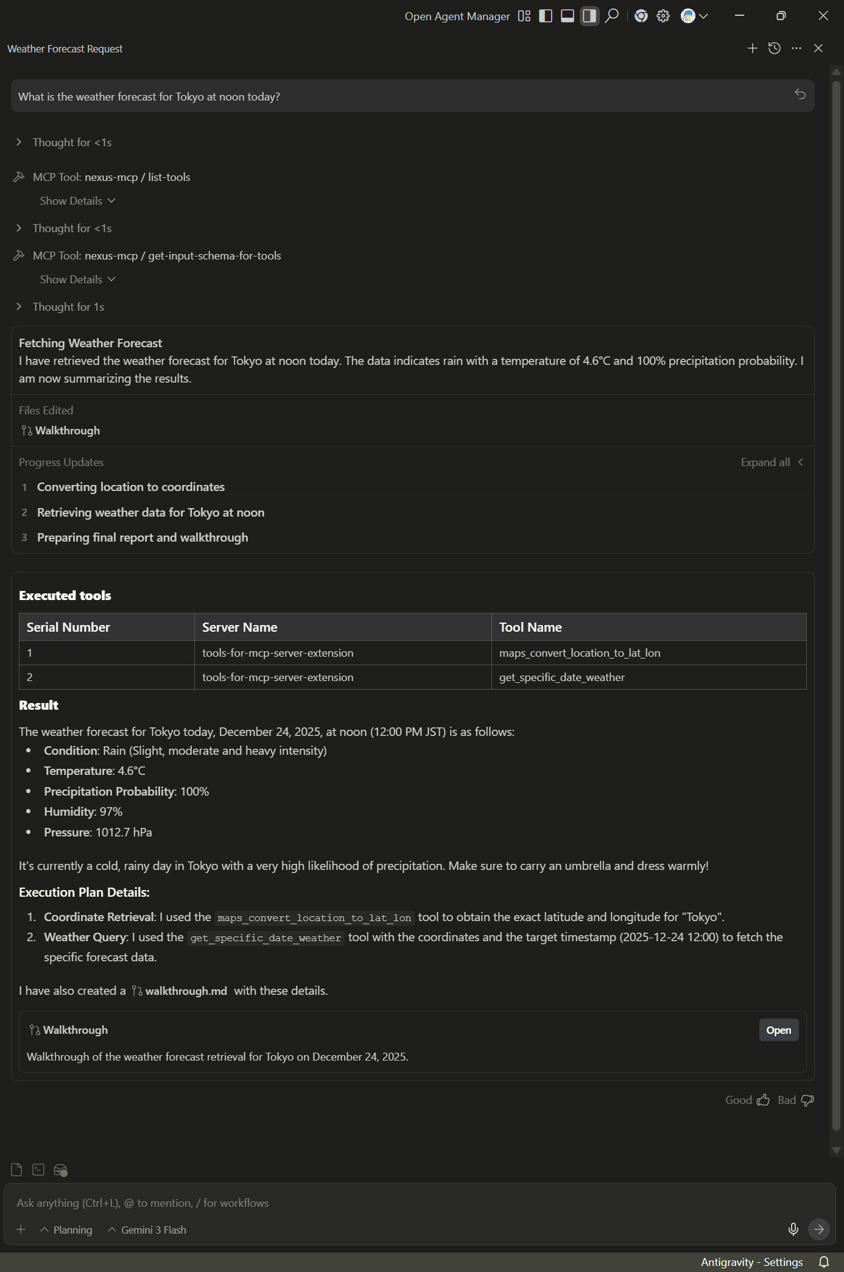Click the undo arrow on the user prompt
Viewport: 844px width, 1272px height.
[800, 94]
